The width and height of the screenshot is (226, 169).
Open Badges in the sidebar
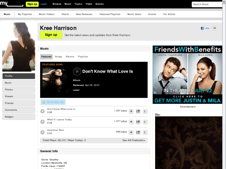(19, 117)
